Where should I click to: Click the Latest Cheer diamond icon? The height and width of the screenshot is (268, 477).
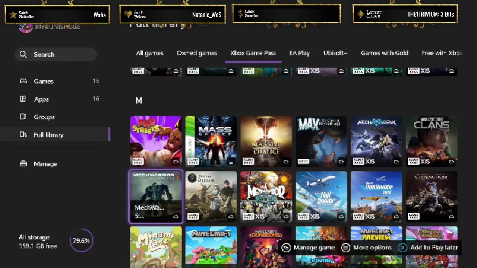point(360,14)
